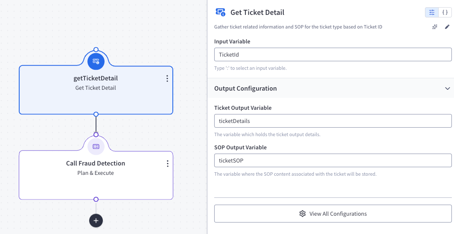Open the three-dot menu on the getTicketDetail node
This screenshot has height=234, width=454.
(x=167, y=78)
